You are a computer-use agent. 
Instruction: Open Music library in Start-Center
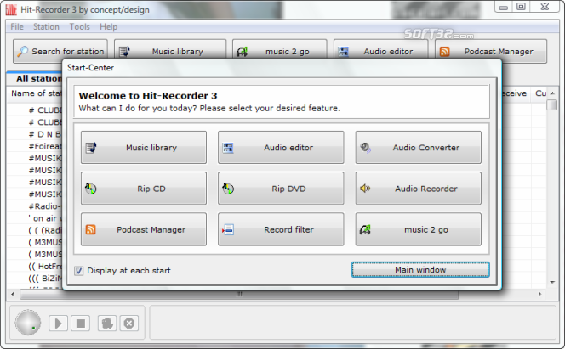[x=144, y=148]
